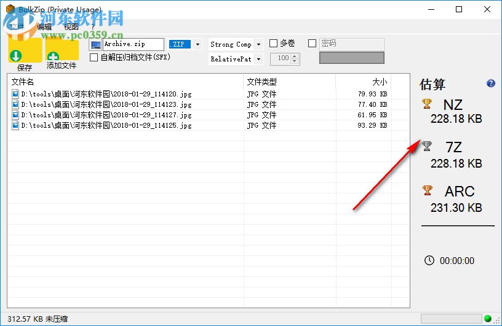Screen dimensions: 502x326
Task: Click the 密码 password input field
Action: tap(351, 44)
